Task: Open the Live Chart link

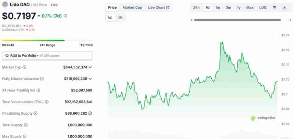Action: pos(158,8)
